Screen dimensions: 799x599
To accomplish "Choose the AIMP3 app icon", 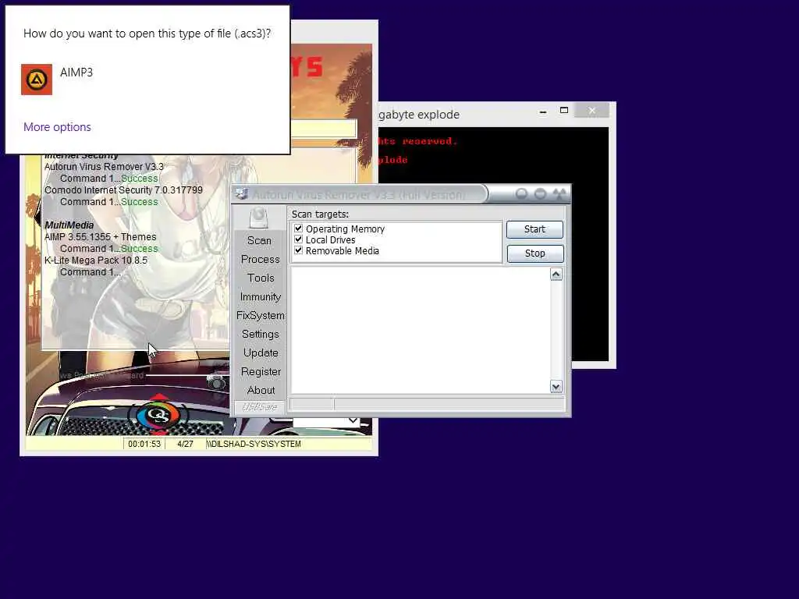I will 36,80.
